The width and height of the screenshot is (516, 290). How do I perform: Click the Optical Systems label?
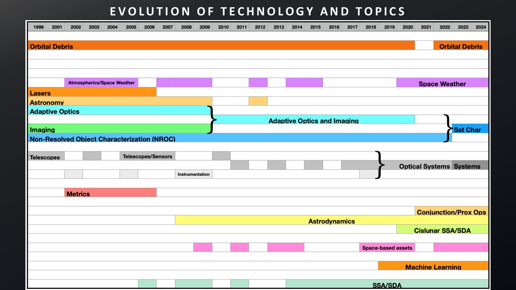[424, 166]
